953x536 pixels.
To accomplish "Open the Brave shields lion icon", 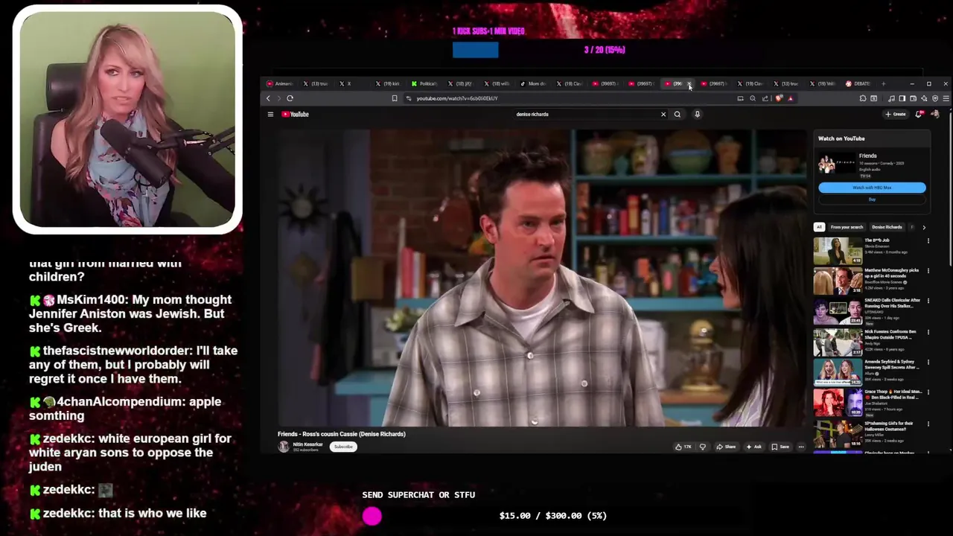I will click(779, 98).
